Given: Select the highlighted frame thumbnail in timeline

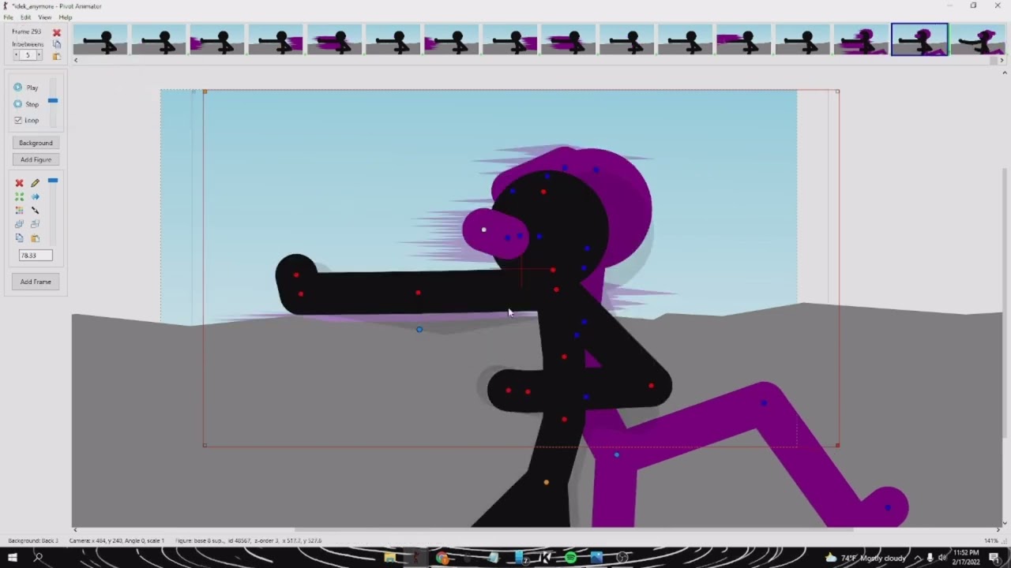Looking at the screenshot, I should 919,39.
